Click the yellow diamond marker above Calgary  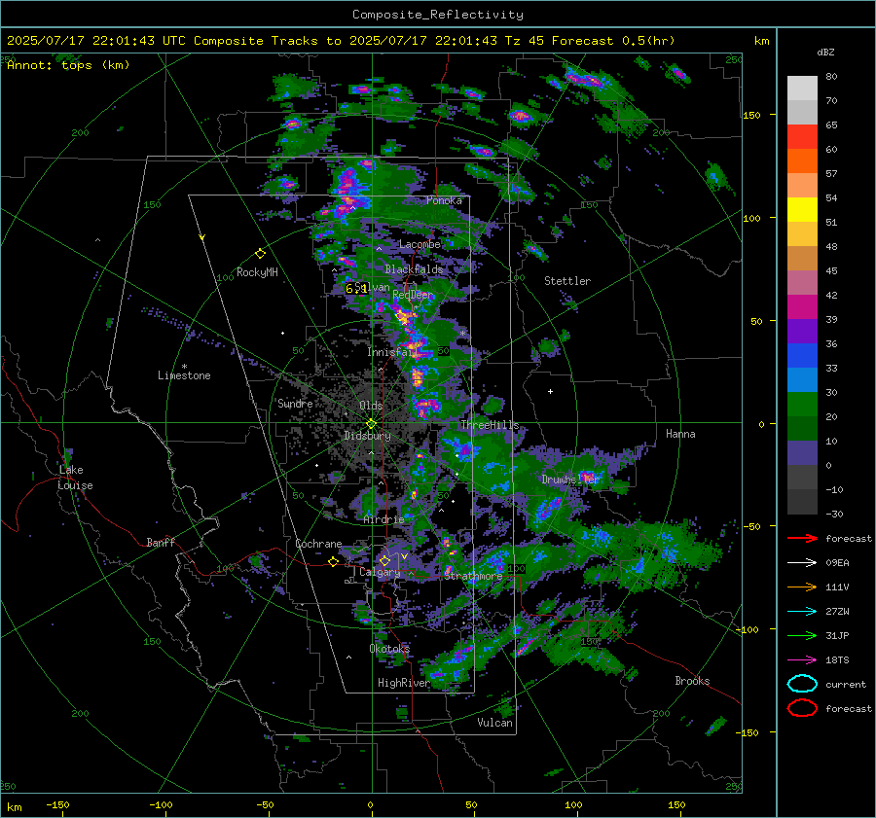point(384,560)
